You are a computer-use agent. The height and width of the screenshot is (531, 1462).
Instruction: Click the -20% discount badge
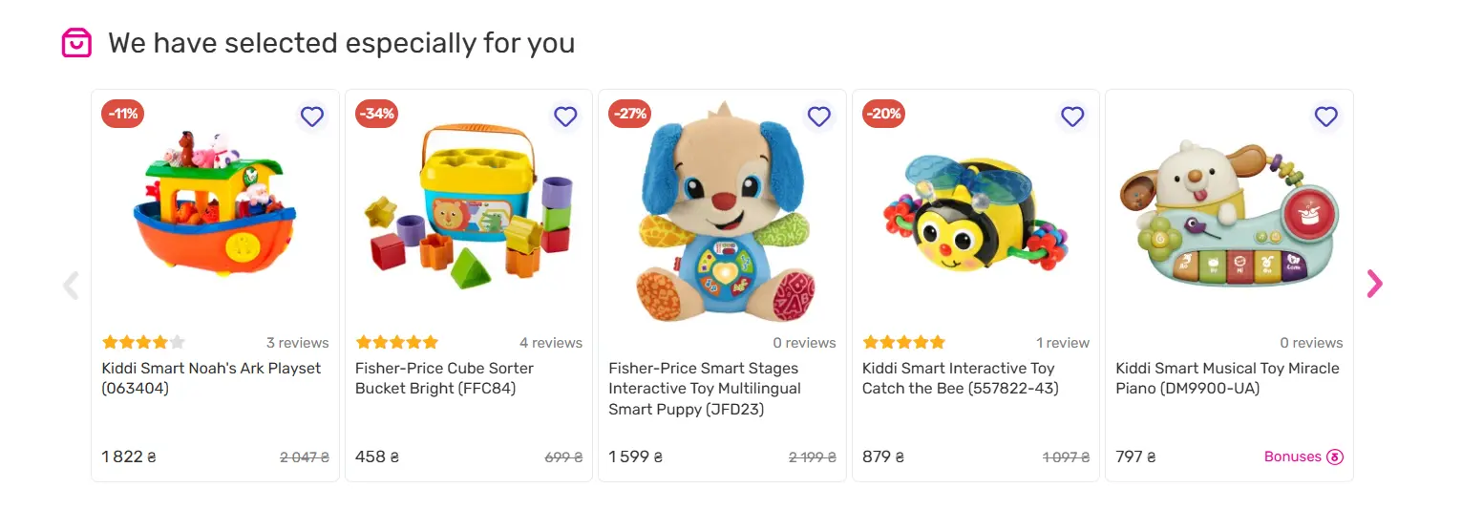883,114
